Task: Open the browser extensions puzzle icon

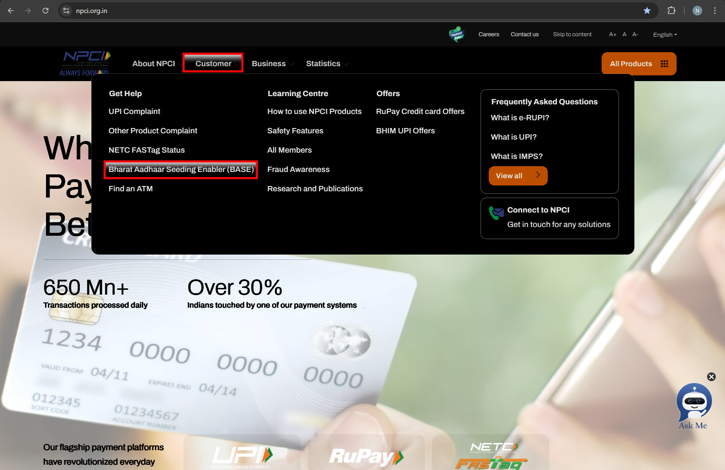Action: pos(671,11)
